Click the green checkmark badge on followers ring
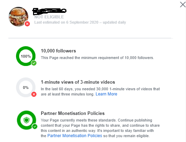 (x=34, y=63)
